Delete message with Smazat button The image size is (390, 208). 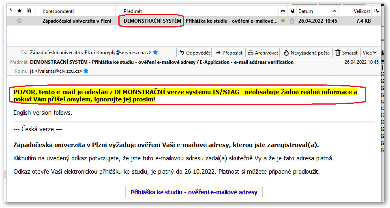point(346,53)
